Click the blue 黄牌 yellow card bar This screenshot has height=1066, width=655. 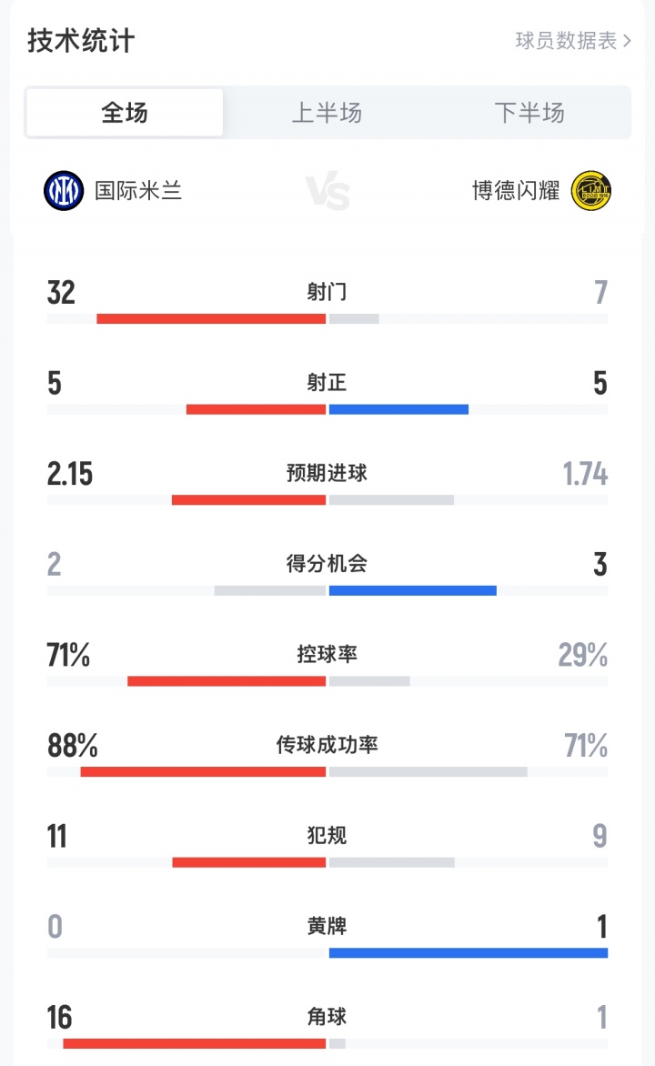click(468, 953)
